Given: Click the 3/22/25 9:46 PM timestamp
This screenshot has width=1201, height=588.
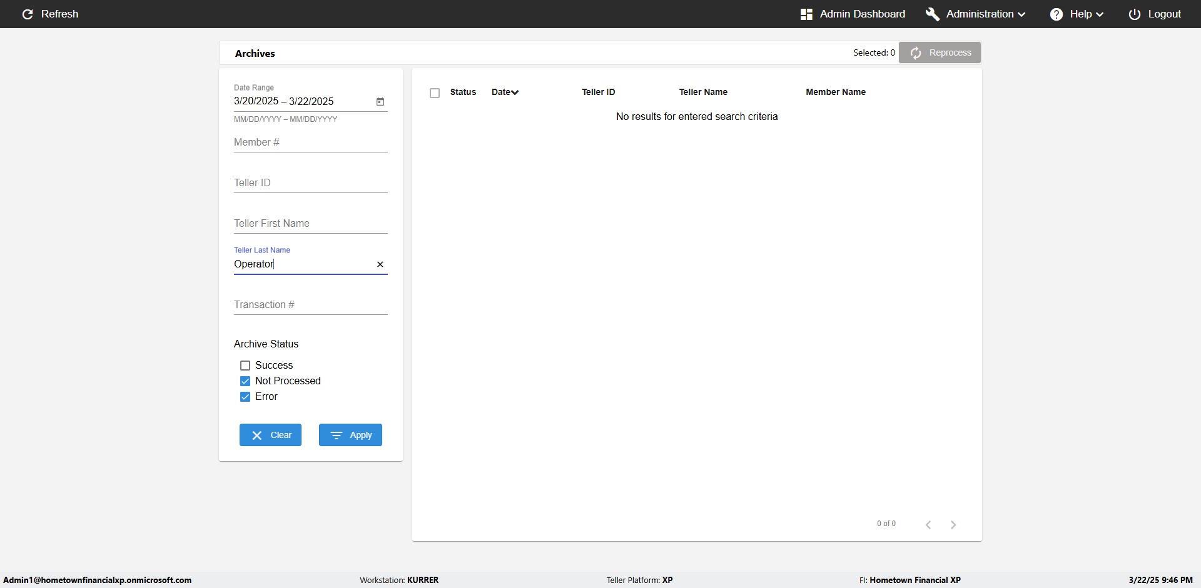Looking at the screenshot, I should tap(1160, 580).
